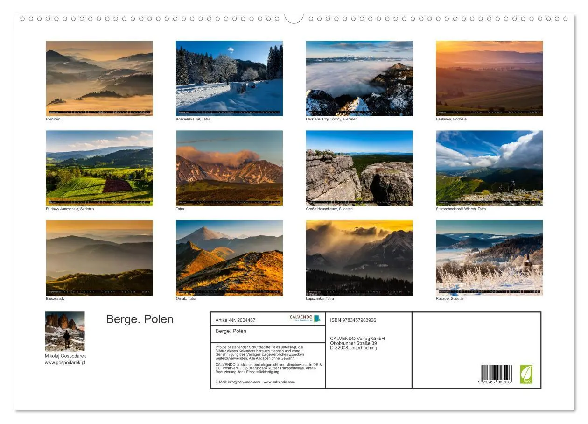Click 'ISBN 9783457903926' text

pos(353,320)
